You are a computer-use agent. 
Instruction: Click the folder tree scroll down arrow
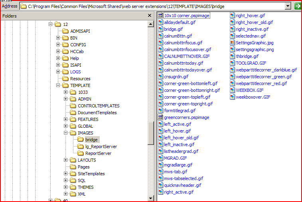tap(150, 198)
